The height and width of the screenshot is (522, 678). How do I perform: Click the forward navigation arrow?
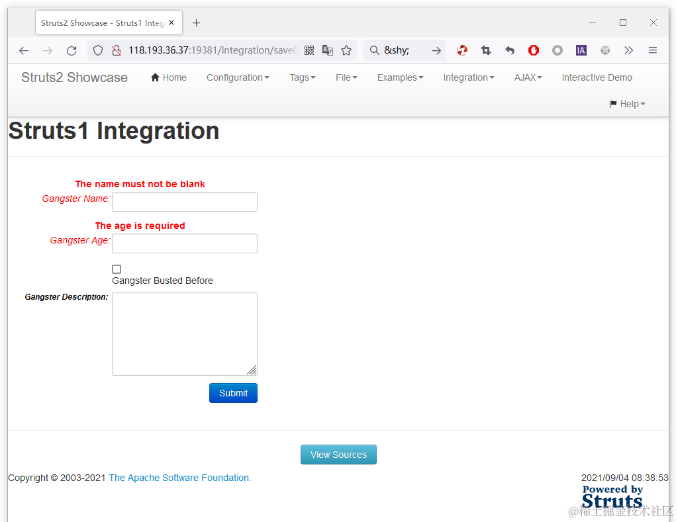click(x=48, y=50)
